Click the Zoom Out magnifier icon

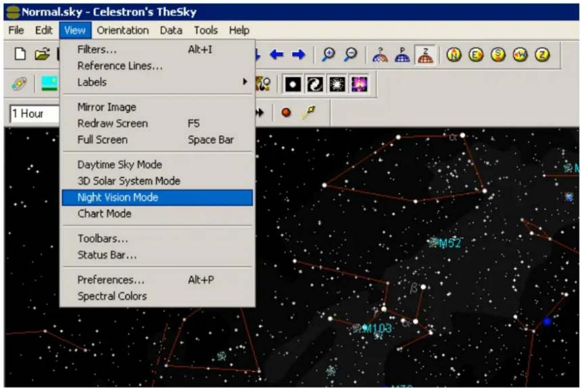pos(351,54)
